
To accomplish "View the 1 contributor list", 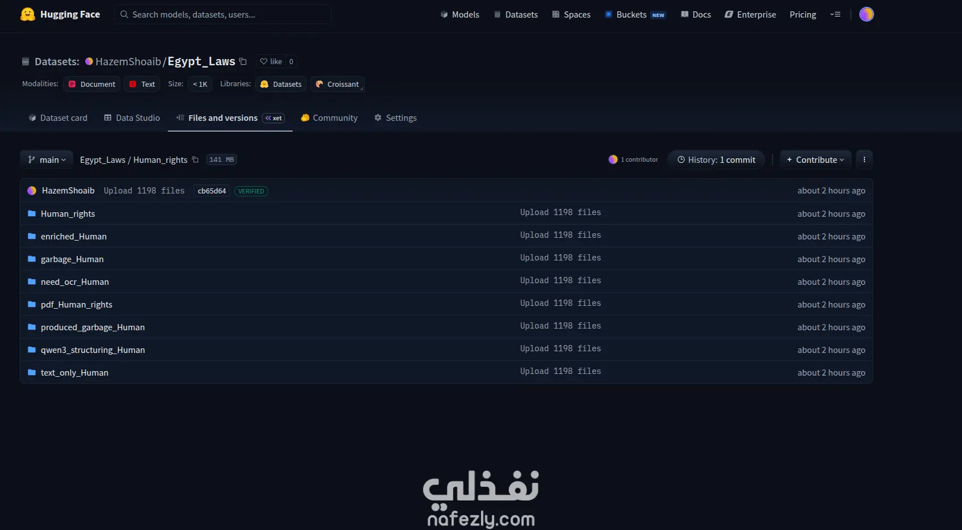I will pos(633,159).
